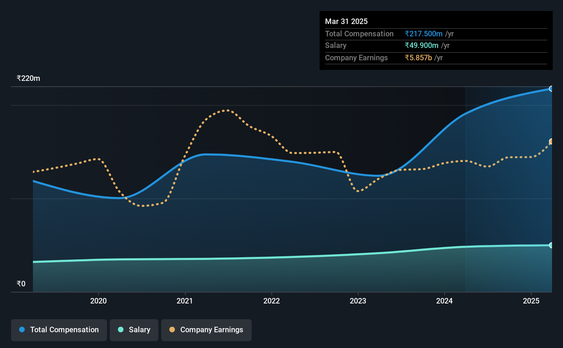Click the ₹220m y-axis label
This screenshot has width=563, height=348.
[28, 78]
